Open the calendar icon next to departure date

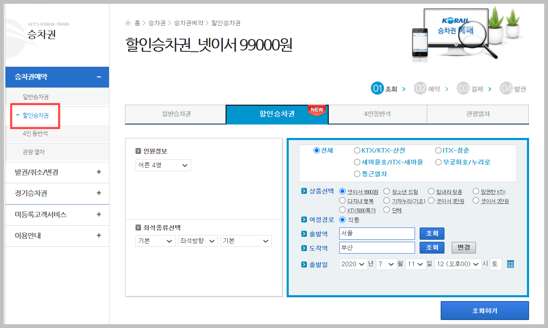tap(511, 264)
